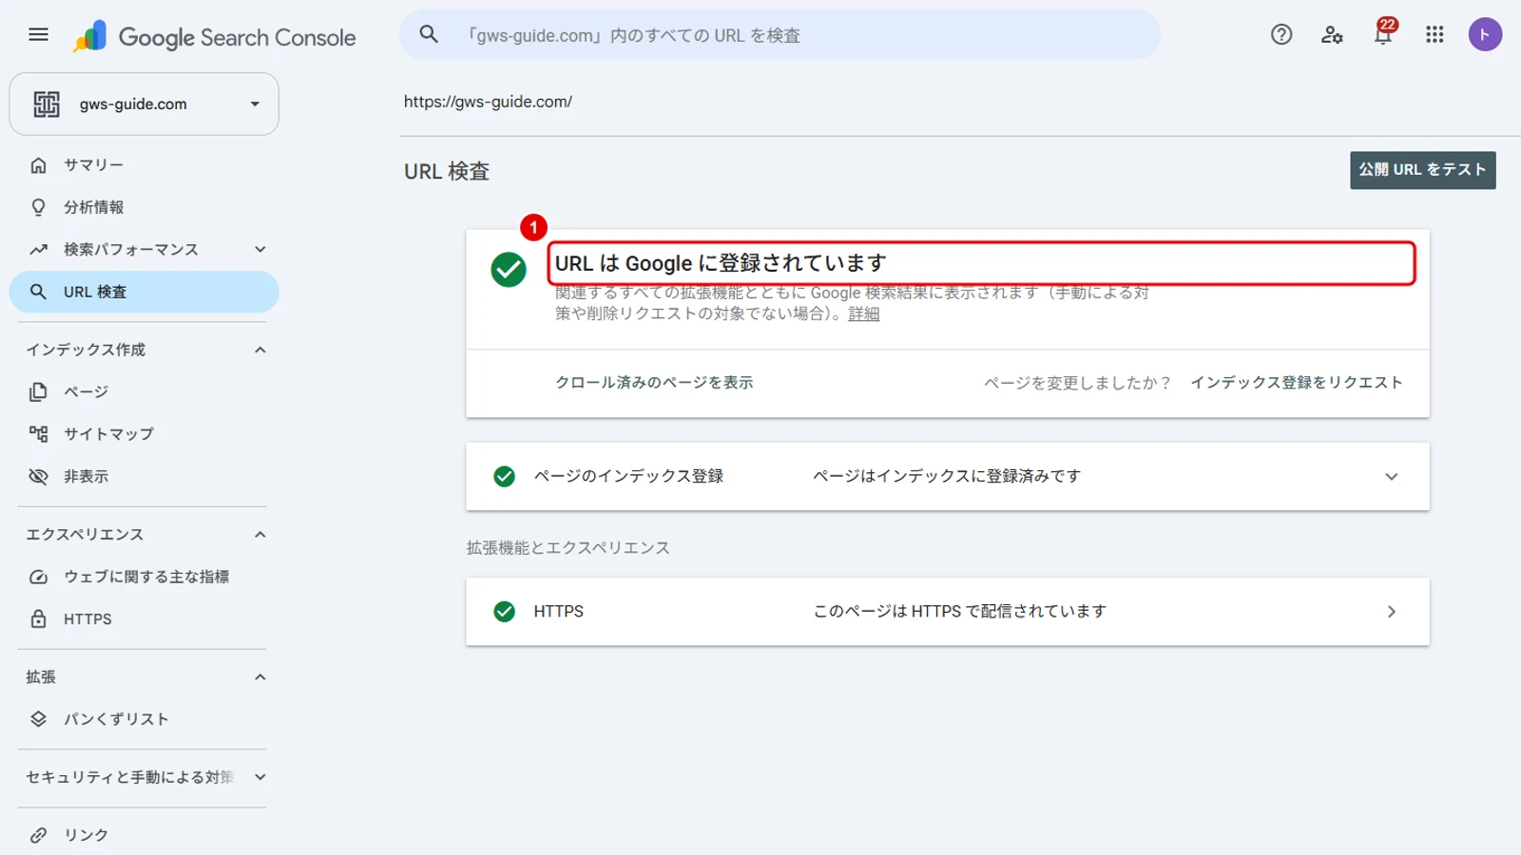Click インデックス登録をリクエスト
This screenshot has height=855, width=1521.
[1297, 382]
